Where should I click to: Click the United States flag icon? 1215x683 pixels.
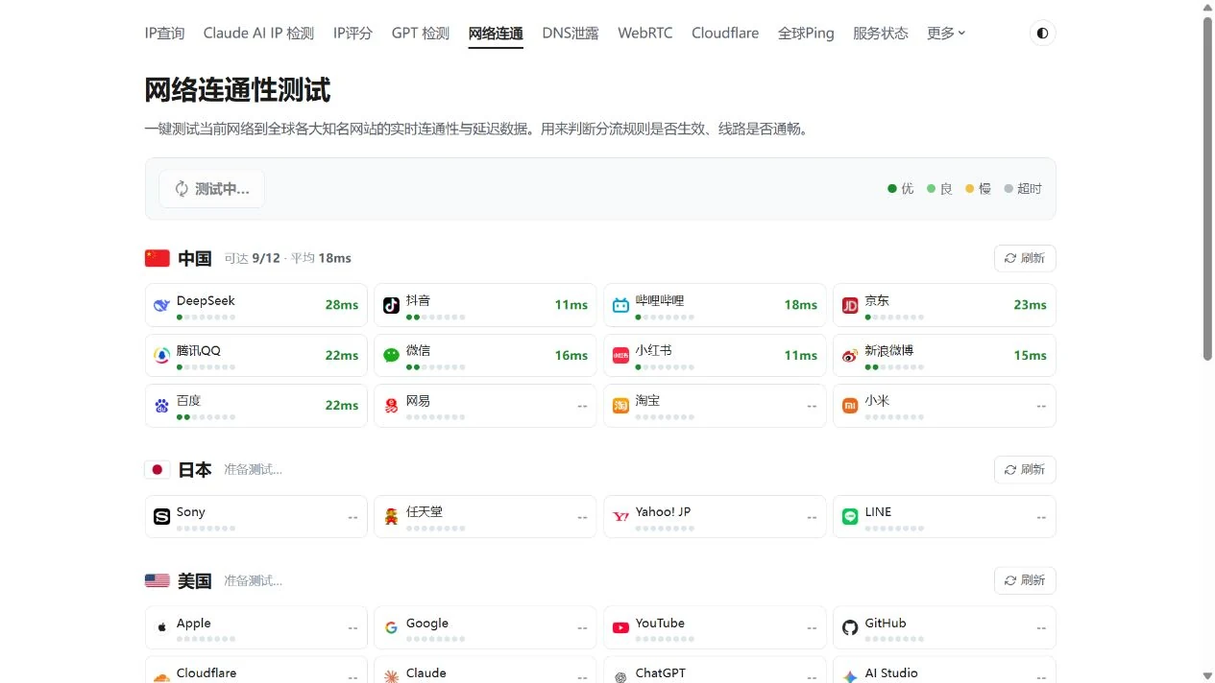[158, 580]
